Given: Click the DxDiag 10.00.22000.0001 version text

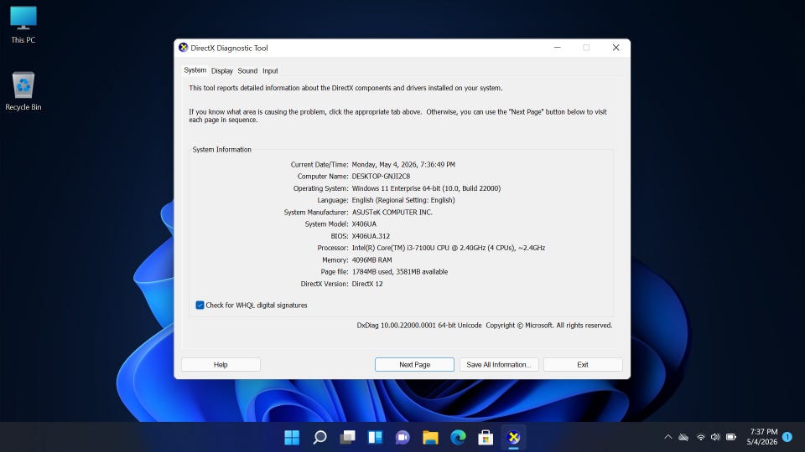Looking at the screenshot, I should click(419, 326).
